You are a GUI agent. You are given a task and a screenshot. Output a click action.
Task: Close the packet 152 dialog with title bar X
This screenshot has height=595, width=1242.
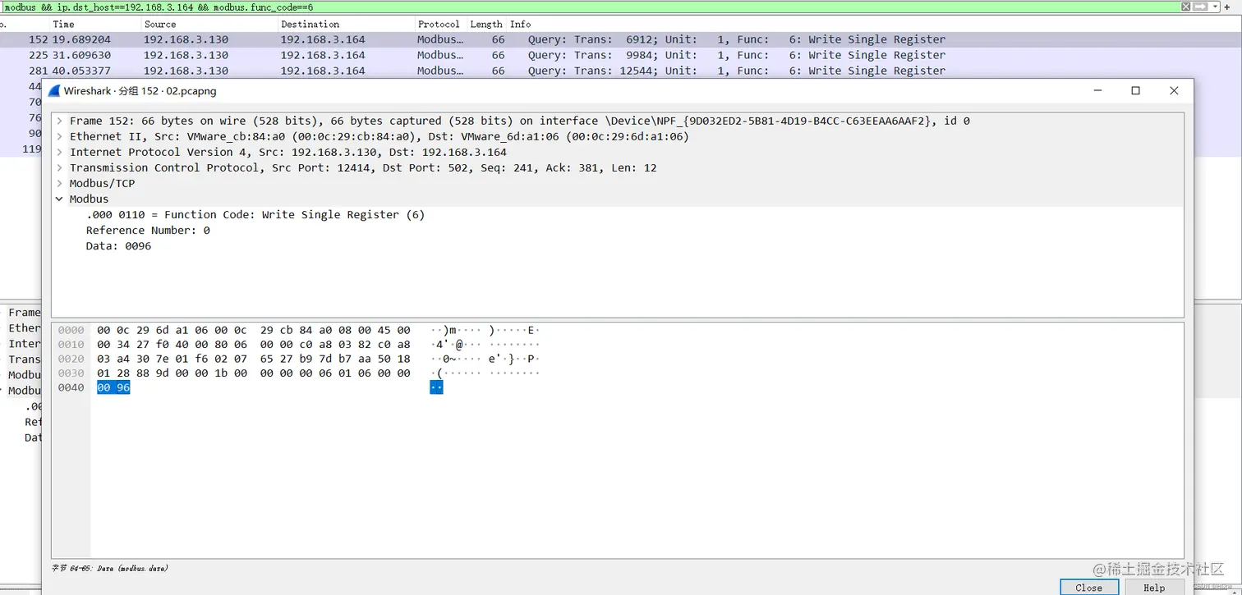click(1174, 91)
